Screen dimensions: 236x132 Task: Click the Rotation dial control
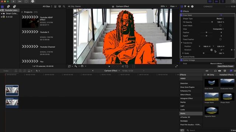point(211,50)
